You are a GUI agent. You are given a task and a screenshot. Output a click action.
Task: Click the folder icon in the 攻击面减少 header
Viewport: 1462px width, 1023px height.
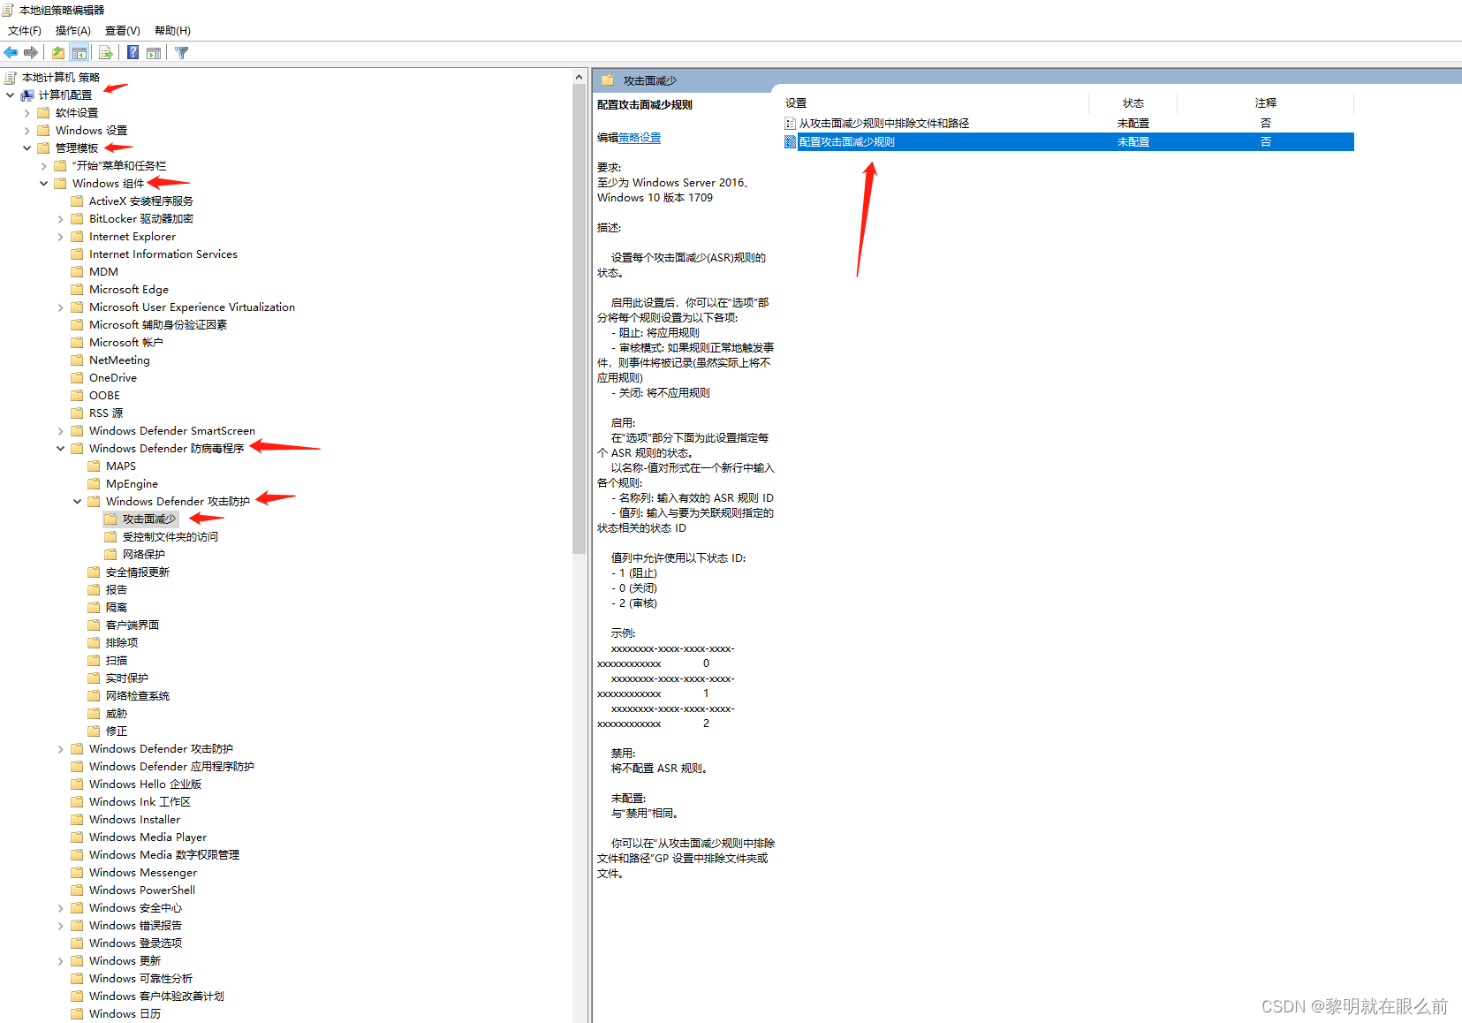point(608,80)
